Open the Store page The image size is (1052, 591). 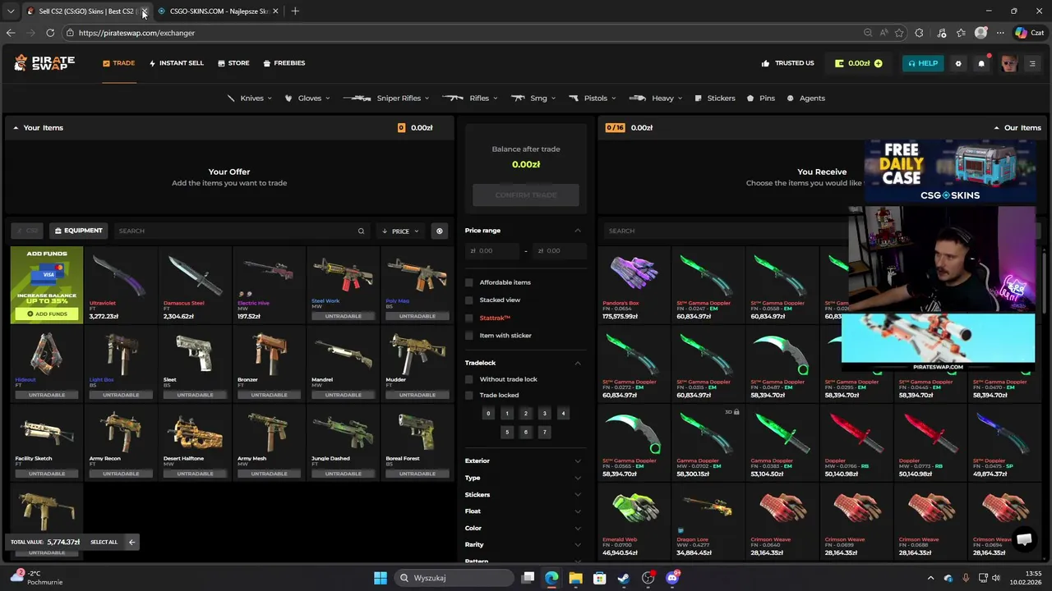[x=233, y=63]
